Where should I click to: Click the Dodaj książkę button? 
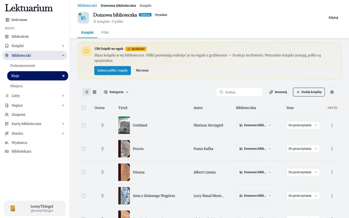[309, 92]
